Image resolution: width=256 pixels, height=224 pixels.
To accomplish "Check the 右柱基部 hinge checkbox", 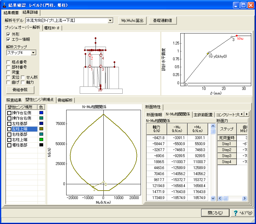I will point(9,134).
